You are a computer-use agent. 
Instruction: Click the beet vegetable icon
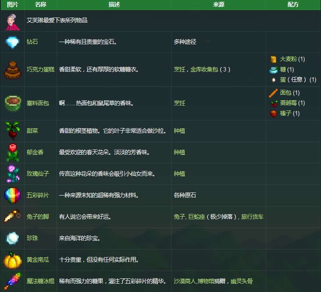click(x=12, y=131)
